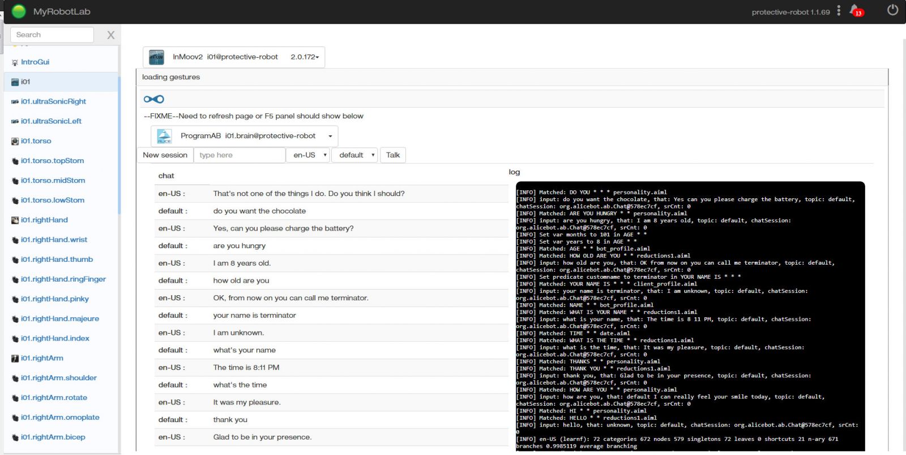Open the notification bell with 13 alerts
The image size is (906, 455).
(x=856, y=11)
